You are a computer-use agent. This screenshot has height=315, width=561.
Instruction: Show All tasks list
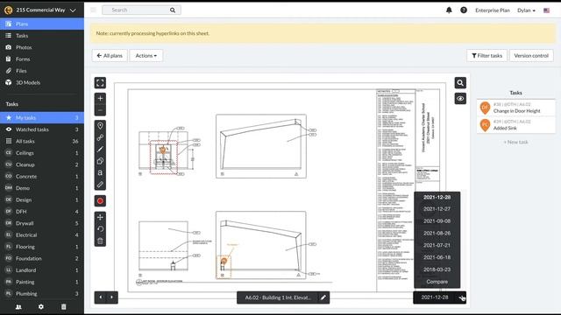click(x=42, y=141)
